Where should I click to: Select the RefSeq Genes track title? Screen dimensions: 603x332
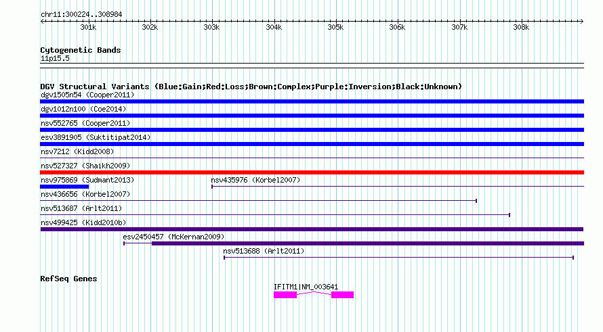click(x=68, y=279)
